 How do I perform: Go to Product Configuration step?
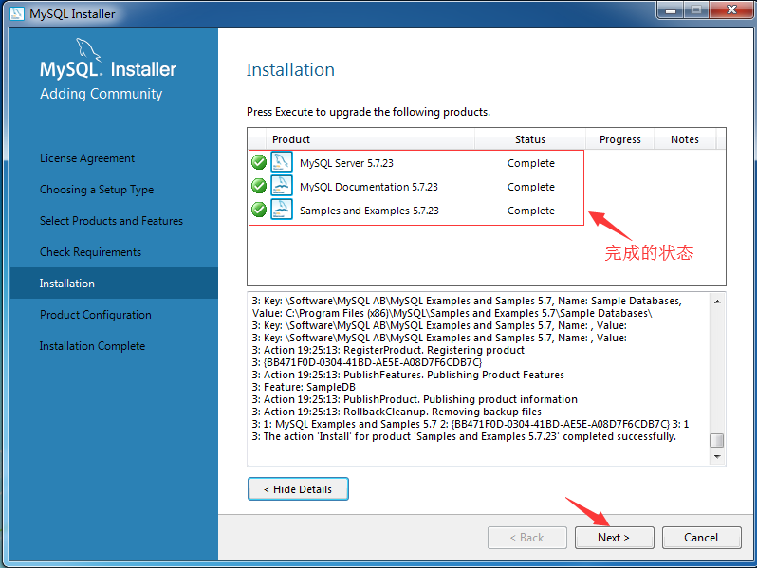pyautogui.click(x=96, y=315)
